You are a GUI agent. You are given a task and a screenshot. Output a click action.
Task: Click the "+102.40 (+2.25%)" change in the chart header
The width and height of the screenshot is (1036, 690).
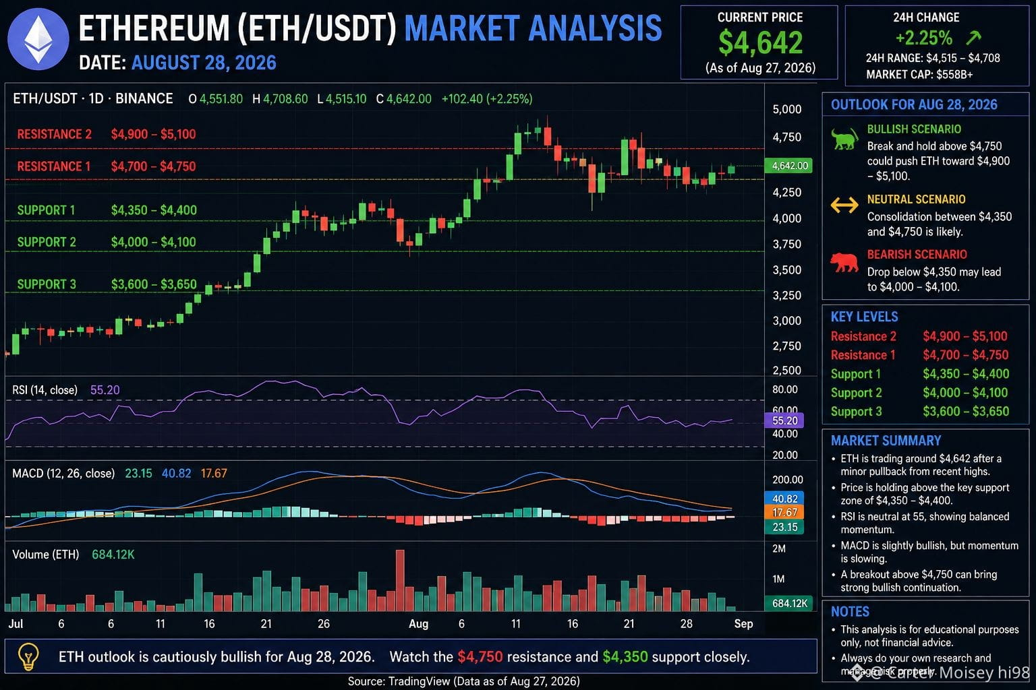[487, 99]
